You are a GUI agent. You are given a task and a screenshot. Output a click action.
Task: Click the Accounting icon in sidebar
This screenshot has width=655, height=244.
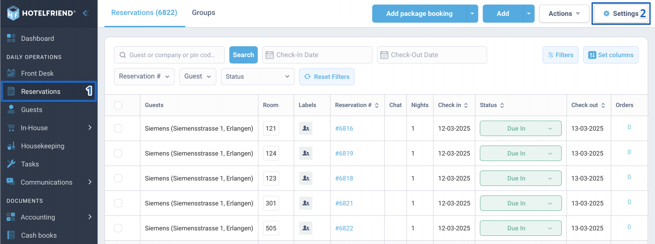pyautogui.click(x=11, y=217)
